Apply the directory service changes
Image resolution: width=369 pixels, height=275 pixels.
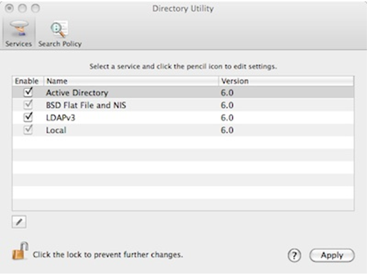point(332,255)
